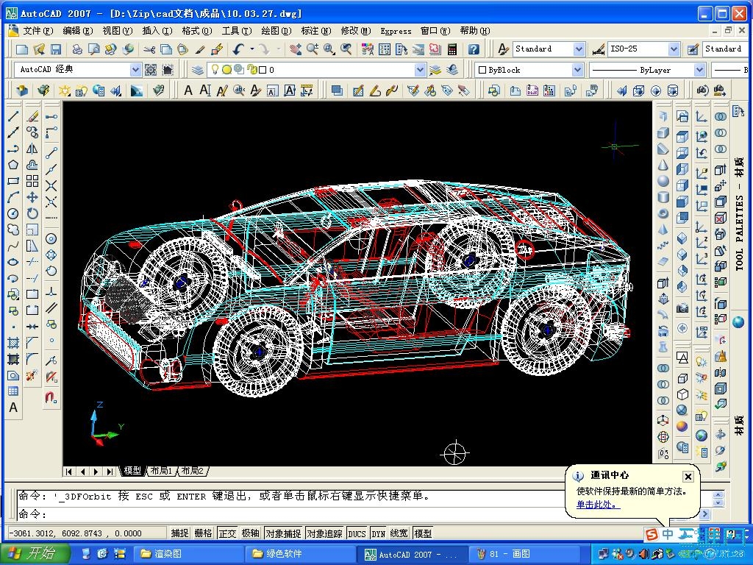The width and height of the screenshot is (753, 565).
Task: Open the Help question mark icon
Action: [474, 49]
